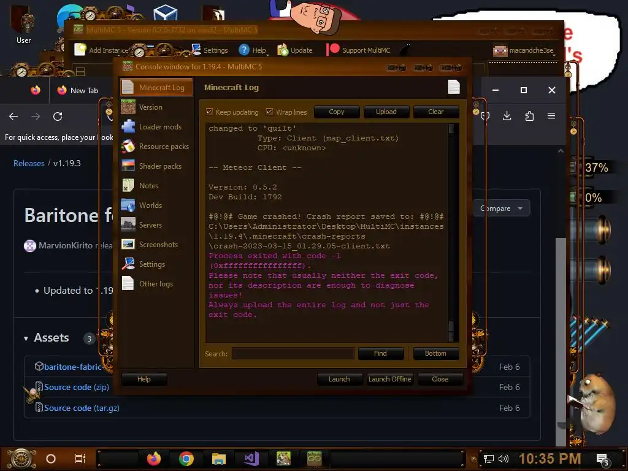
Task: Open the macandche3se account dropdown
Action: (525, 50)
